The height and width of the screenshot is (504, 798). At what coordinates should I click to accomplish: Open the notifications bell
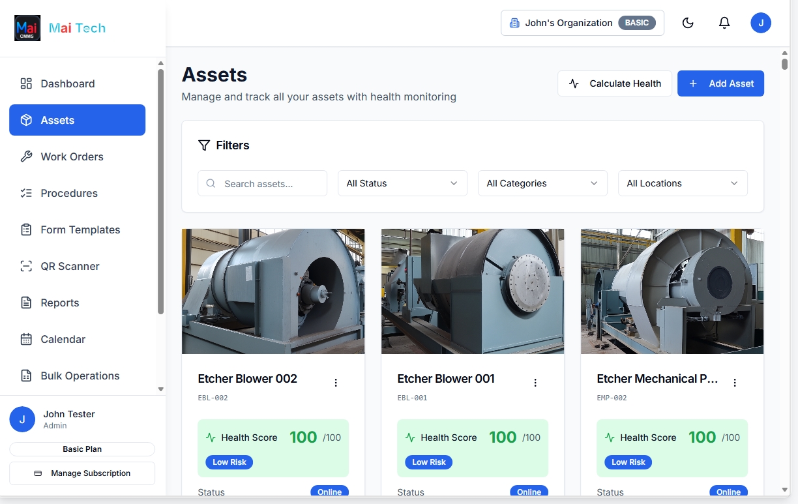tap(724, 22)
